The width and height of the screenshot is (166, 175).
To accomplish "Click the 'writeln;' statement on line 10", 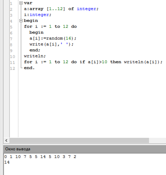I will point(35,56).
